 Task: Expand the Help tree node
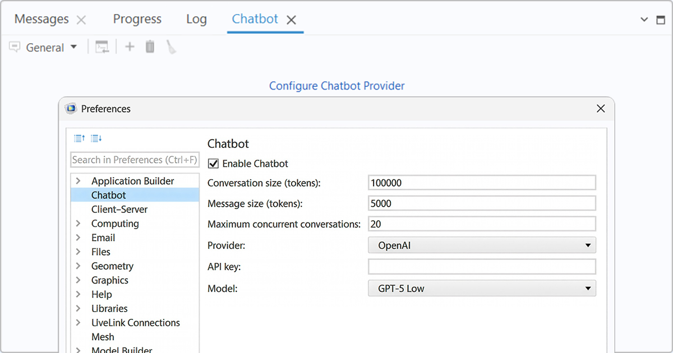pos(79,294)
